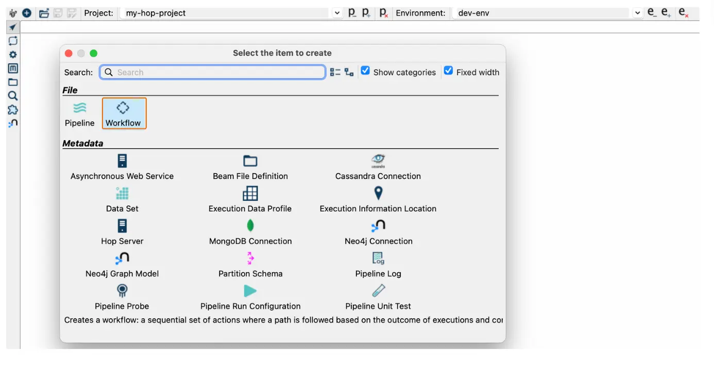Click the "Project:" label

pyautogui.click(x=99, y=13)
